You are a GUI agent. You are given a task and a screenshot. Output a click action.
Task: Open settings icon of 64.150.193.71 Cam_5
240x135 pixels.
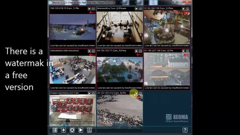pyautogui.click(x=140, y=51)
